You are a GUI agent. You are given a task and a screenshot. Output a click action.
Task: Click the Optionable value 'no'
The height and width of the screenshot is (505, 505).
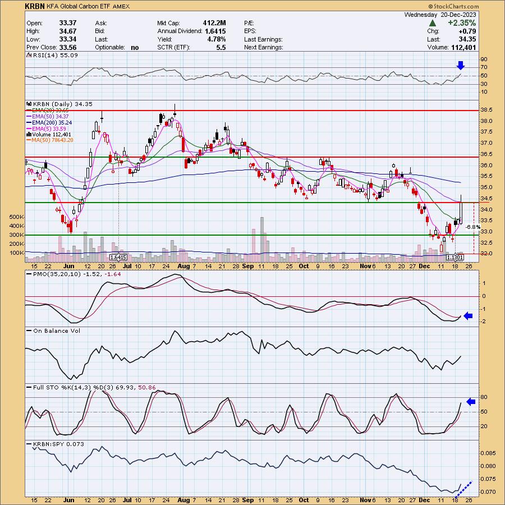135,48
